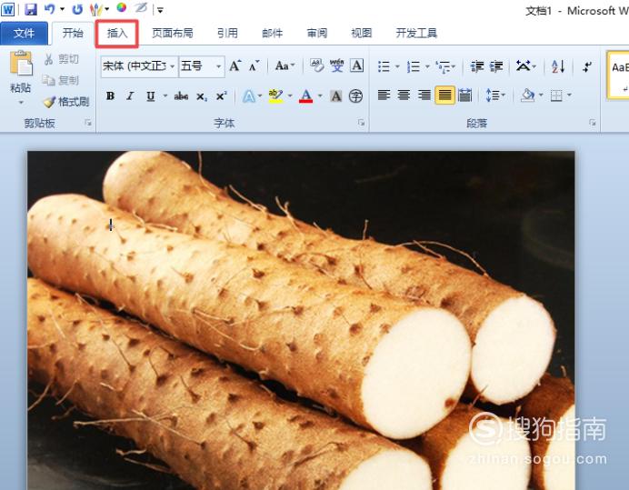The height and width of the screenshot is (490, 629).
Task: Activate the 格式刷 format painter
Action: coord(66,102)
